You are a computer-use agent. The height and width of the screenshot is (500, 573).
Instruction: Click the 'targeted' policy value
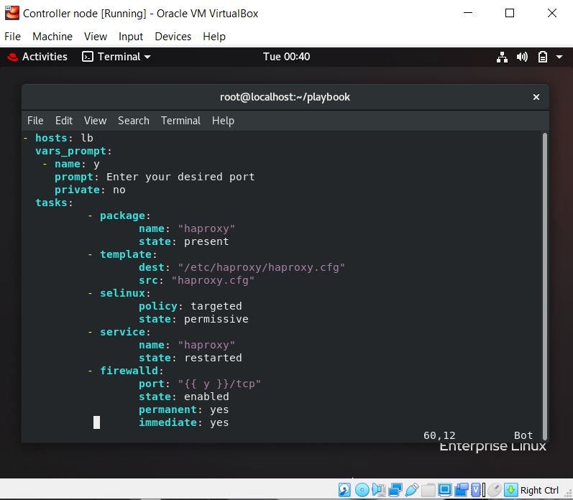coord(216,307)
